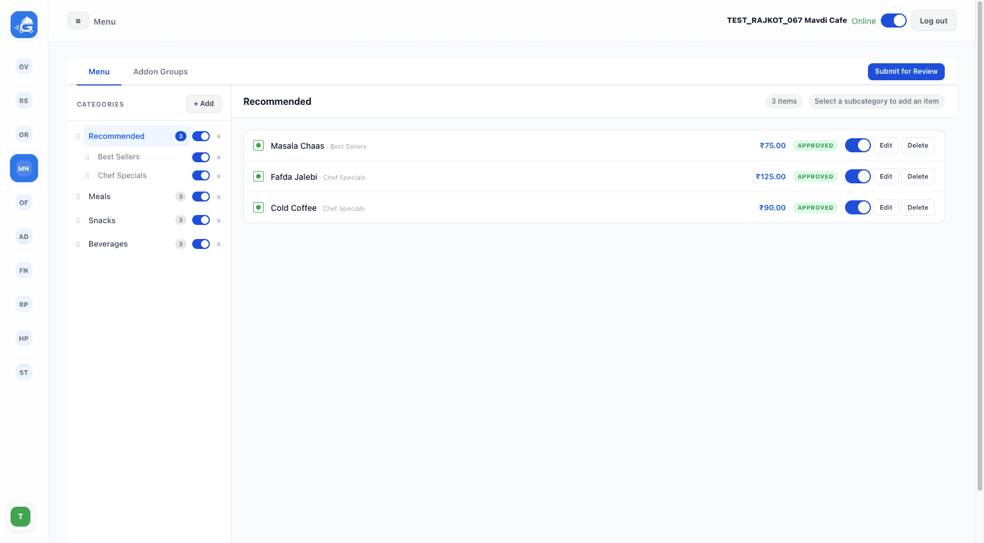Click Submit for Review button
This screenshot has height=543, width=984.
[906, 71]
